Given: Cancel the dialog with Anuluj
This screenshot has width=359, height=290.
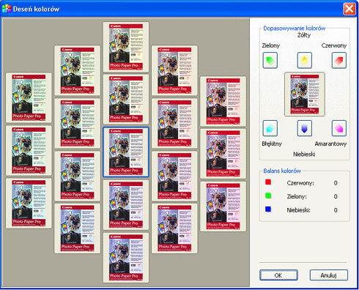Looking at the screenshot, I should tap(329, 275).
